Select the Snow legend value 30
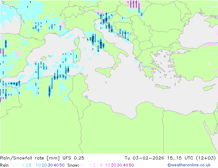 [x=120, y=165]
